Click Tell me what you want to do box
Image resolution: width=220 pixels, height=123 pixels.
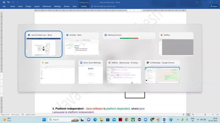pyautogui.click(x=104, y=6)
